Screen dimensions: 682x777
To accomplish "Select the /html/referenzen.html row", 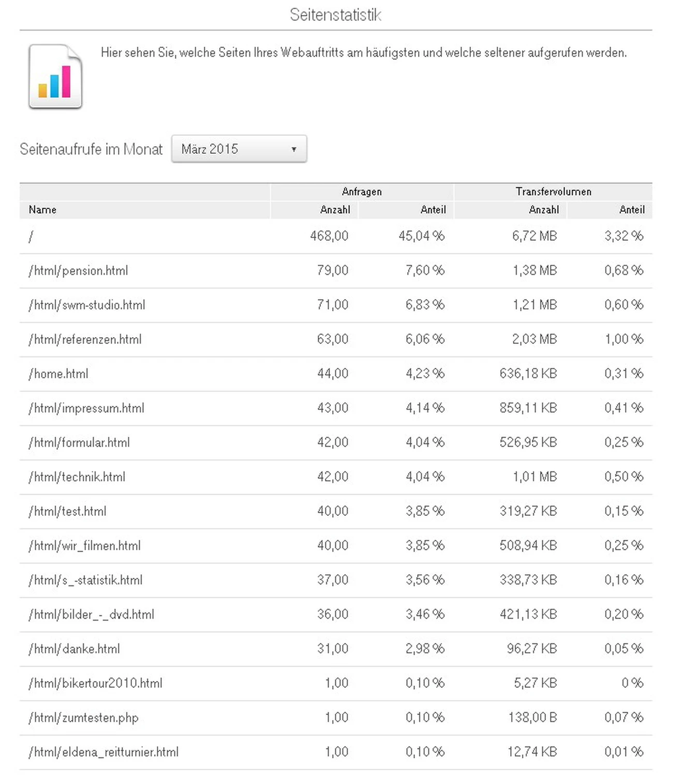I will (85, 339).
